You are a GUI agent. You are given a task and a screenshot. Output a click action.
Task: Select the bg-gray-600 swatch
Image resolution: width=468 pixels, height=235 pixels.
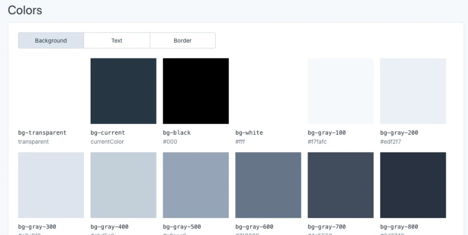pyautogui.click(x=268, y=185)
